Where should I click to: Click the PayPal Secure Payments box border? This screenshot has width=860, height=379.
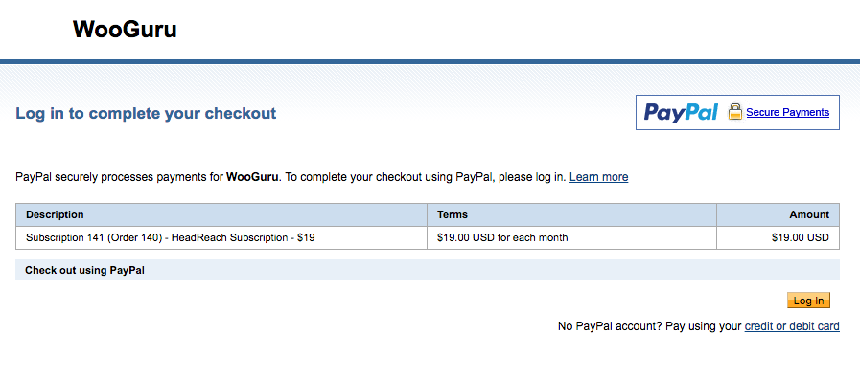point(737,96)
